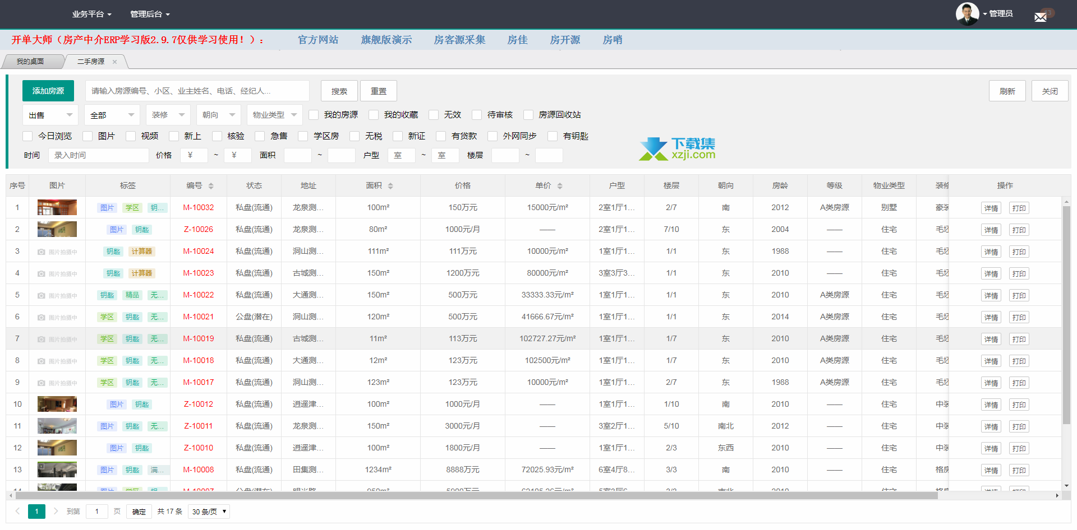Open thumbnail photo of listing Z-10011
The height and width of the screenshot is (530, 1077).
[57, 426]
